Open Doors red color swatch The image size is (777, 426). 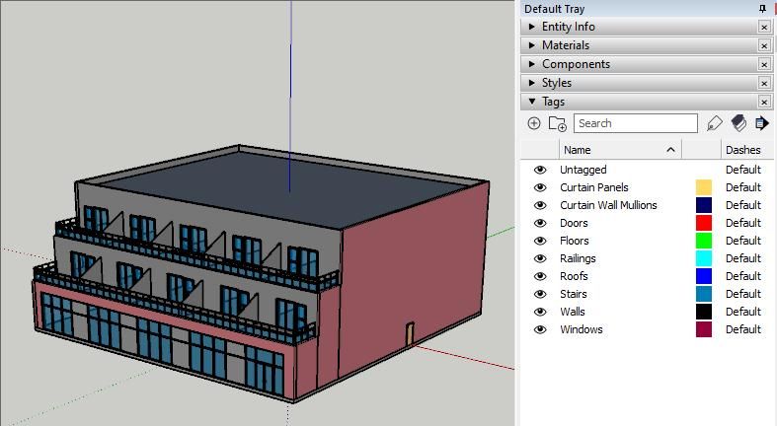pyautogui.click(x=704, y=223)
